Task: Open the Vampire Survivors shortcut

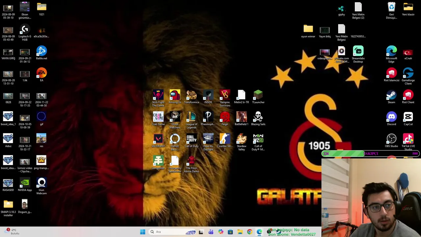Action: click(x=225, y=98)
